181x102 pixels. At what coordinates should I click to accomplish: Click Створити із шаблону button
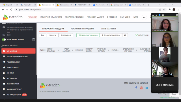[111, 35]
